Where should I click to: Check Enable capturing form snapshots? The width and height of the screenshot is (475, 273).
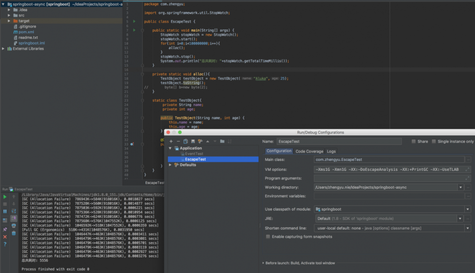268,236
